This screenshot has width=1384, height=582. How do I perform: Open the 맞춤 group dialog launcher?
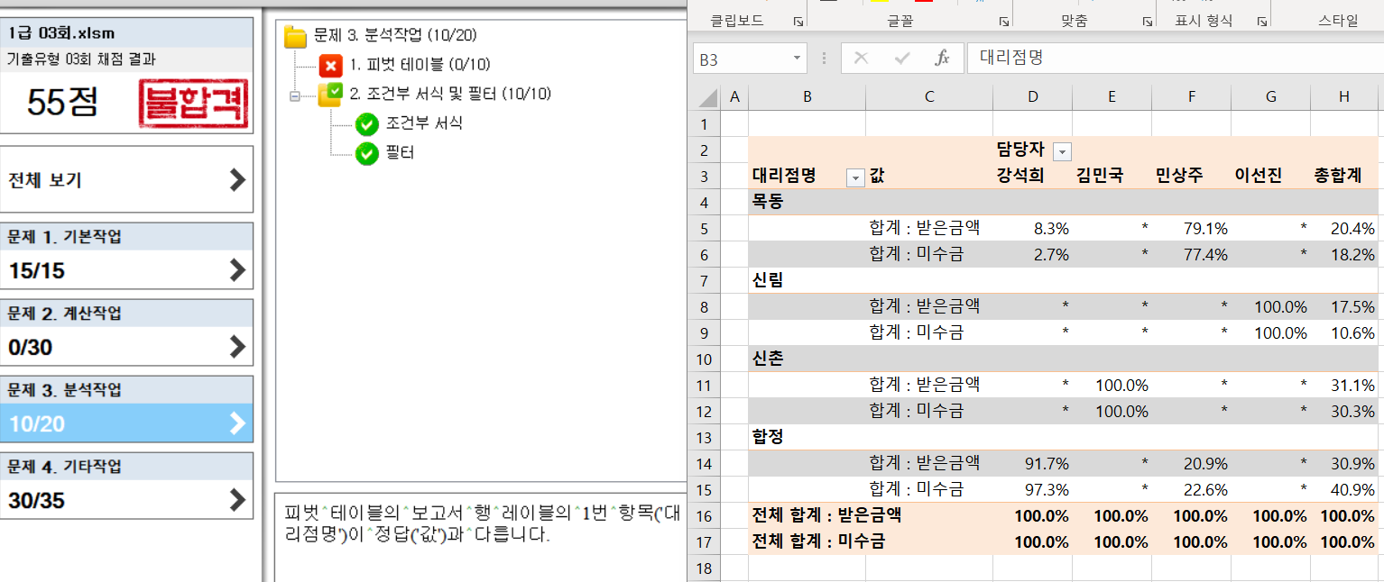(x=1147, y=21)
